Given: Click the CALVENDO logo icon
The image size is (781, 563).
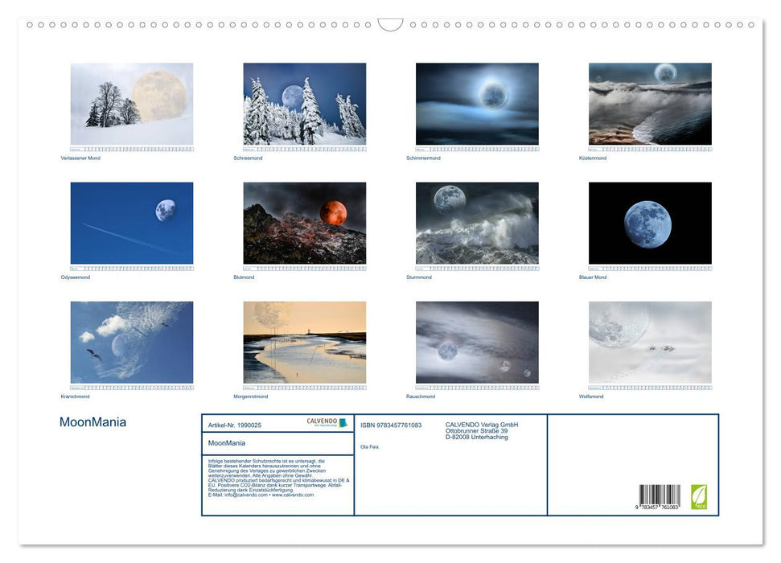Looking at the screenshot, I should pos(322,421).
